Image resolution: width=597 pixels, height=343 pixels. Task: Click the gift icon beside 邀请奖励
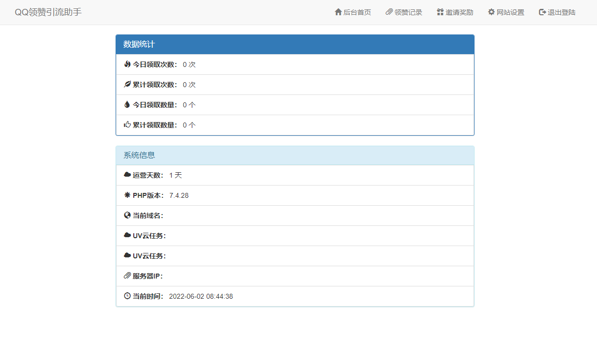440,12
